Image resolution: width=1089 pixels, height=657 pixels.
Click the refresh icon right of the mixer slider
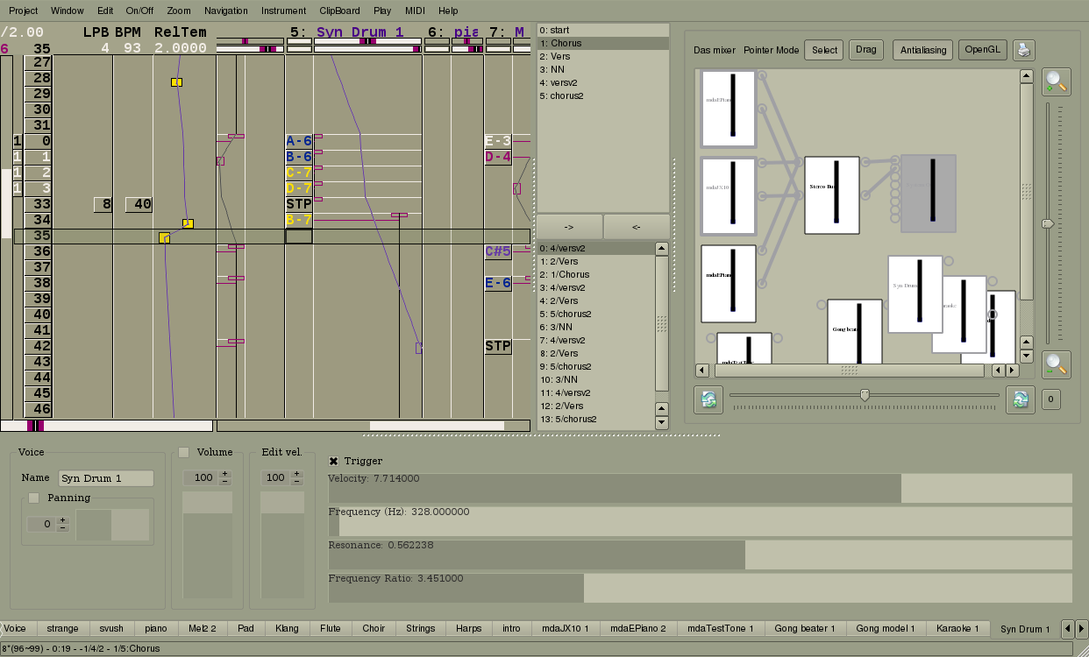(x=1020, y=399)
